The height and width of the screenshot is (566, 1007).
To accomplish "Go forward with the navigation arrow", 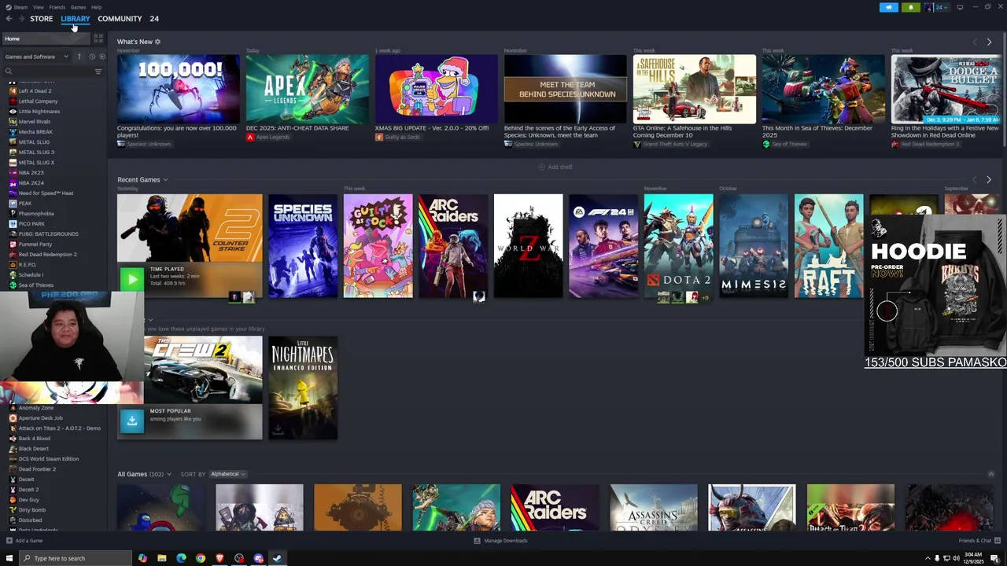I will coord(20,18).
